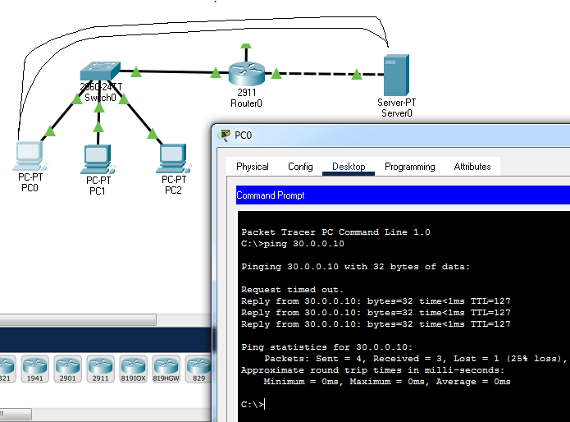Select the PC0 computer in the topology
Screen dimensions: 570x422
coord(30,156)
